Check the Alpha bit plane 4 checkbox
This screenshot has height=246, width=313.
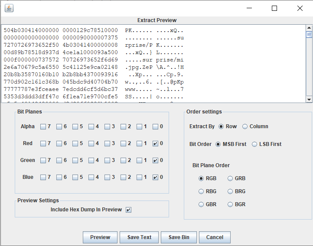point(91,126)
